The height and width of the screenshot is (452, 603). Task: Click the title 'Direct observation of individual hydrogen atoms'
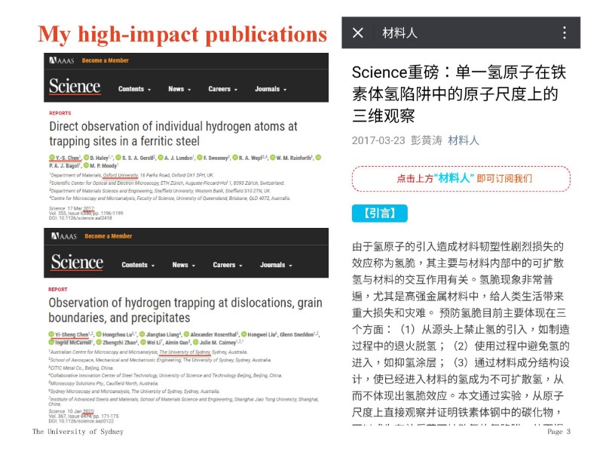pyautogui.click(x=173, y=134)
